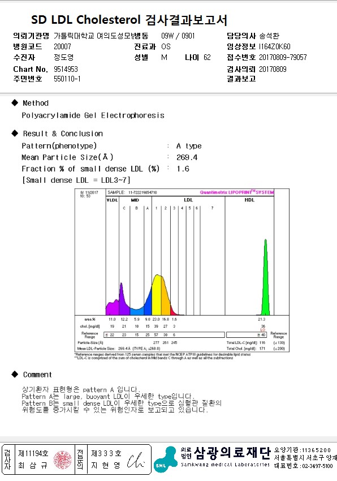Select pattern result A type

click(189, 146)
